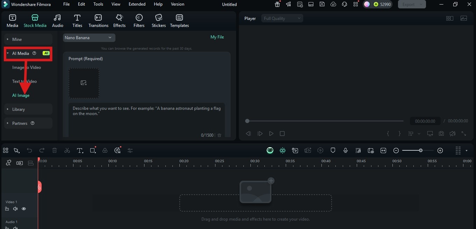This screenshot has width=476, height=229.
Task: Open the Transitions panel
Action: point(98,20)
